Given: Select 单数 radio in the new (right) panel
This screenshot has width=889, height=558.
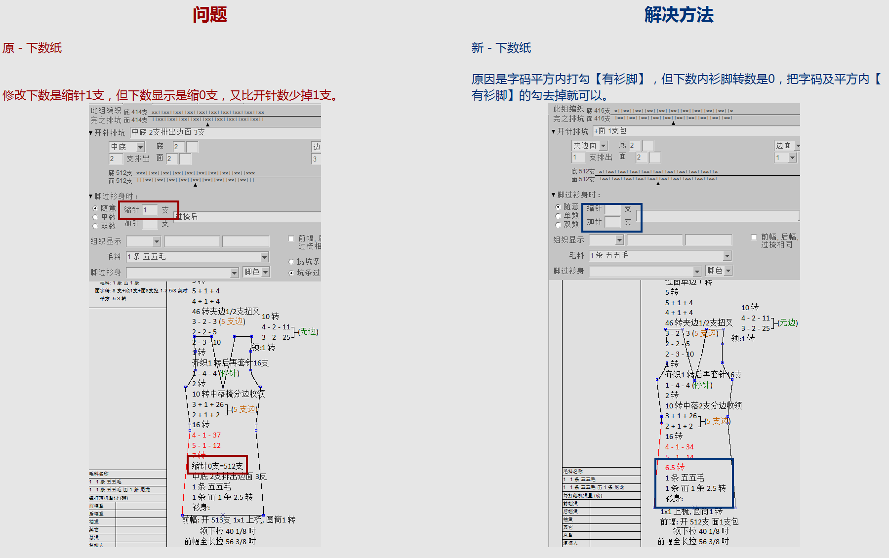Looking at the screenshot, I should pyautogui.click(x=558, y=216).
